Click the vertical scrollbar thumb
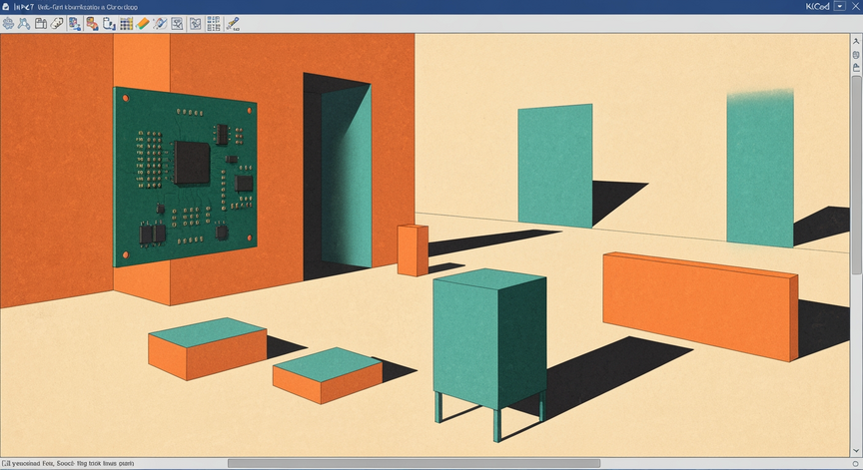The height and width of the screenshot is (470, 863). (x=856, y=175)
